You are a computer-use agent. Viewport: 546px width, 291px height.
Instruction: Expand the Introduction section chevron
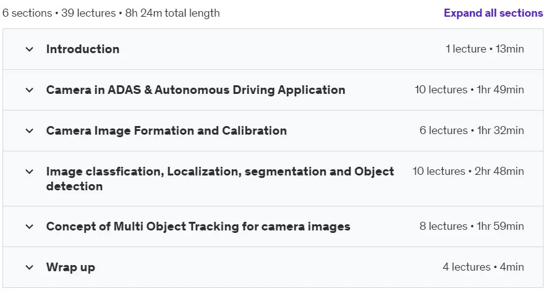coord(30,49)
